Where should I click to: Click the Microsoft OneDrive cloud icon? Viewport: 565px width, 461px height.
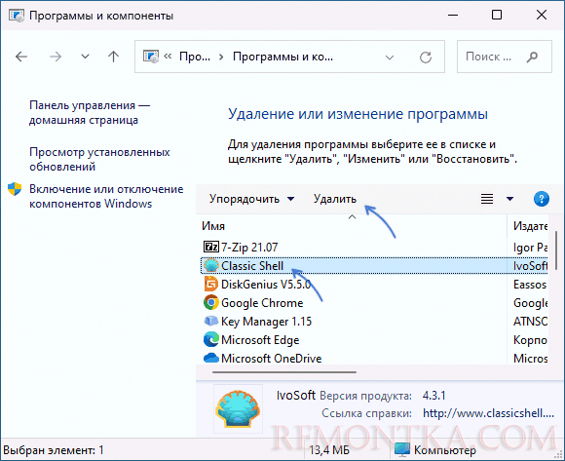[x=210, y=358]
